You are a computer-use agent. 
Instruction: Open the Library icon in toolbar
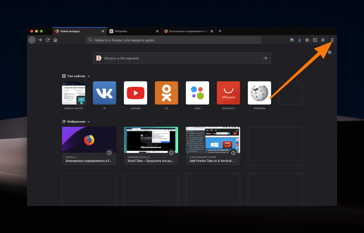tap(307, 40)
